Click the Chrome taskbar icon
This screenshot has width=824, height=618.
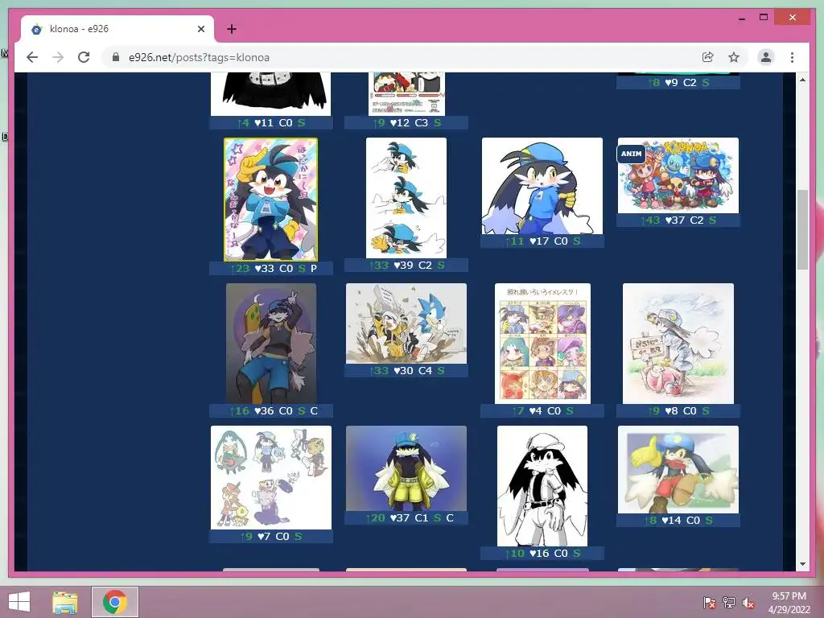point(115,602)
